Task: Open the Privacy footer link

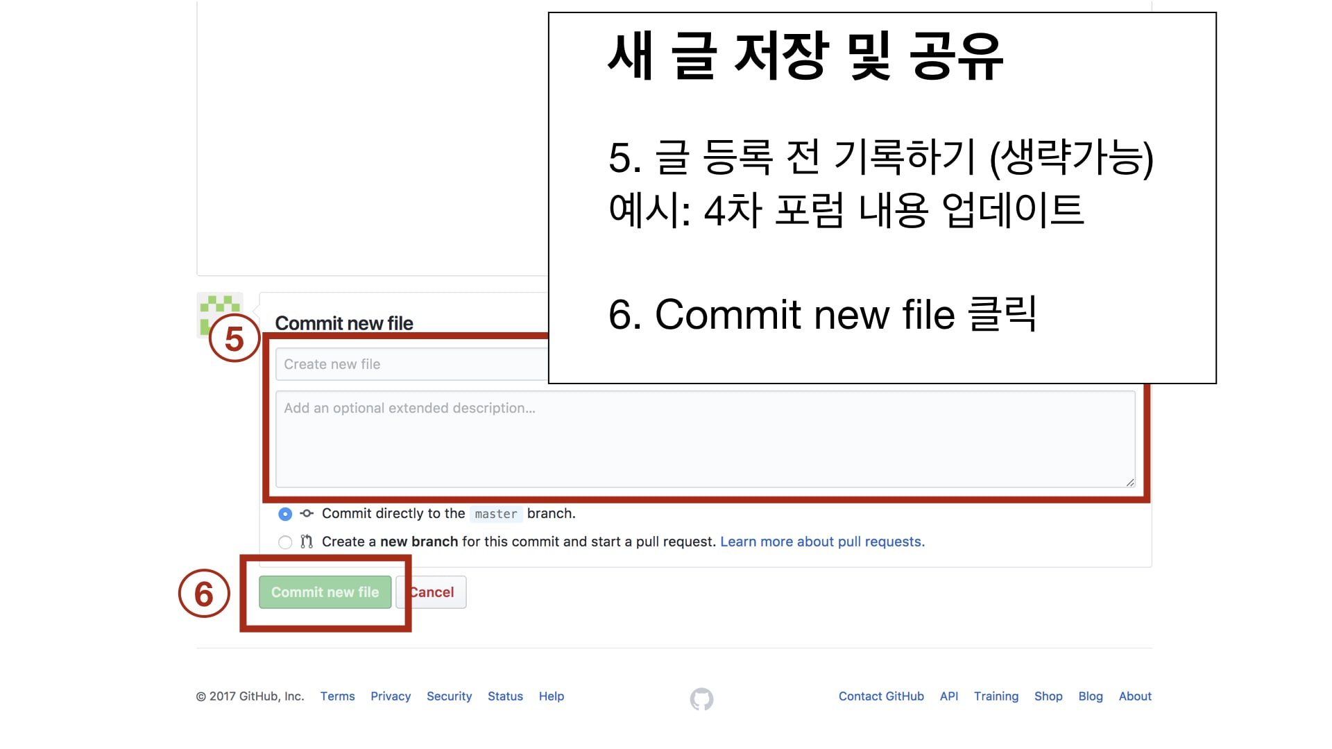Action: [x=391, y=696]
